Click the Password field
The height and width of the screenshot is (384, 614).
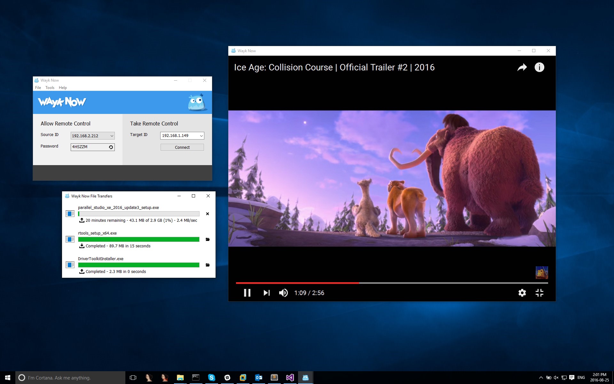tap(89, 147)
